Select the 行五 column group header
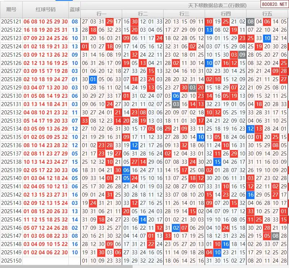Image resolution: width=289 pixels, height=268 pixels. (x=267, y=14)
